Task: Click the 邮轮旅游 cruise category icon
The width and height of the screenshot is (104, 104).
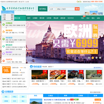Action: pos(3,46)
